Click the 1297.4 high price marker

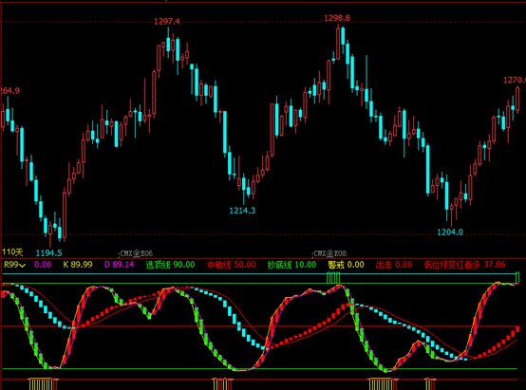167,22
